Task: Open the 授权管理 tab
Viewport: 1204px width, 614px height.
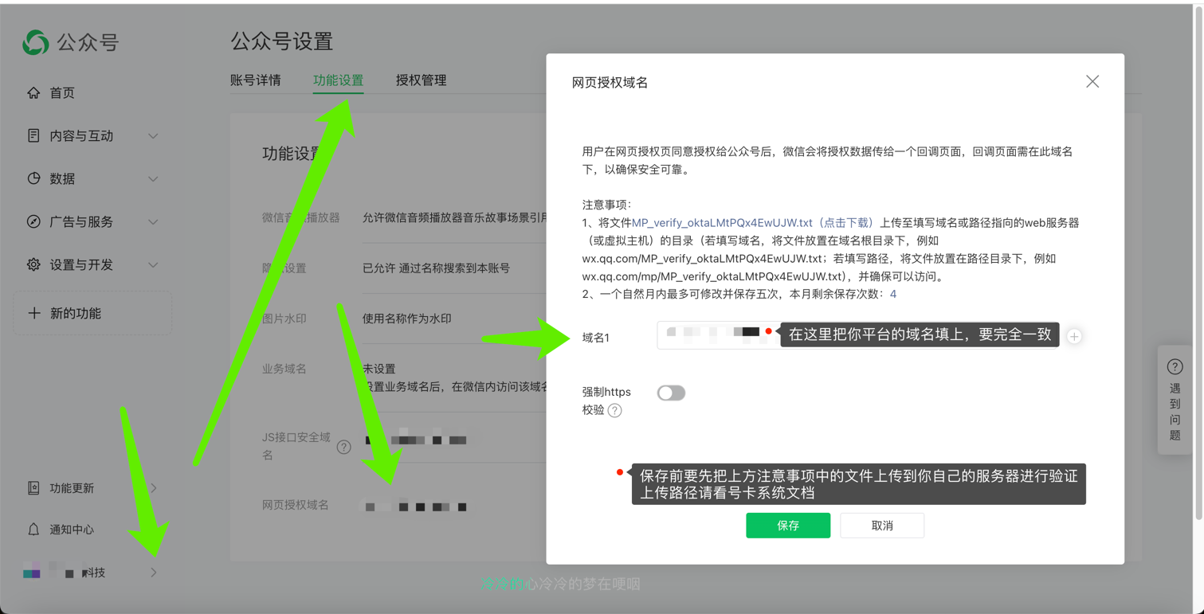Action: pyautogui.click(x=421, y=80)
